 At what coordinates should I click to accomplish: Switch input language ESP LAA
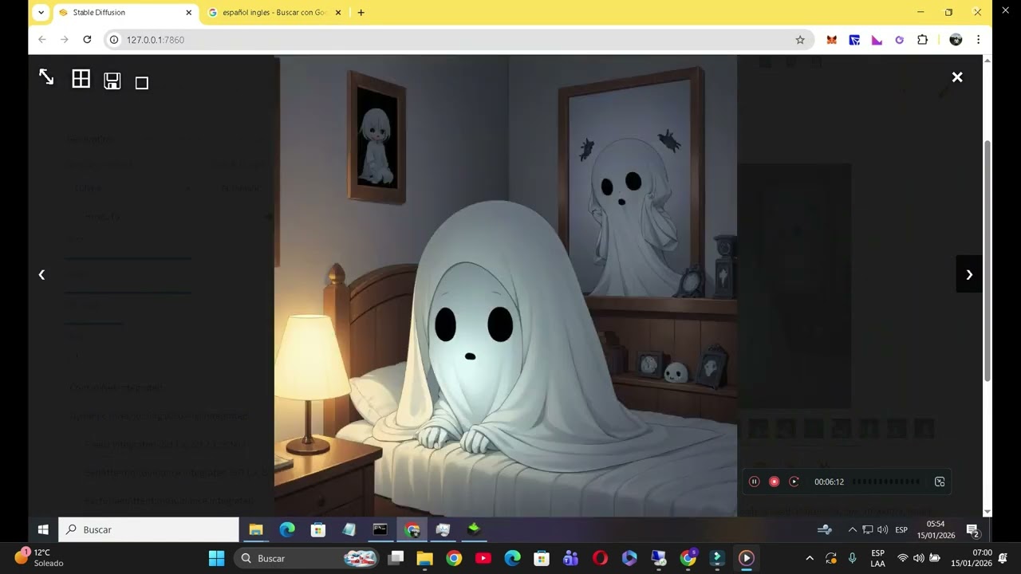[x=877, y=558]
